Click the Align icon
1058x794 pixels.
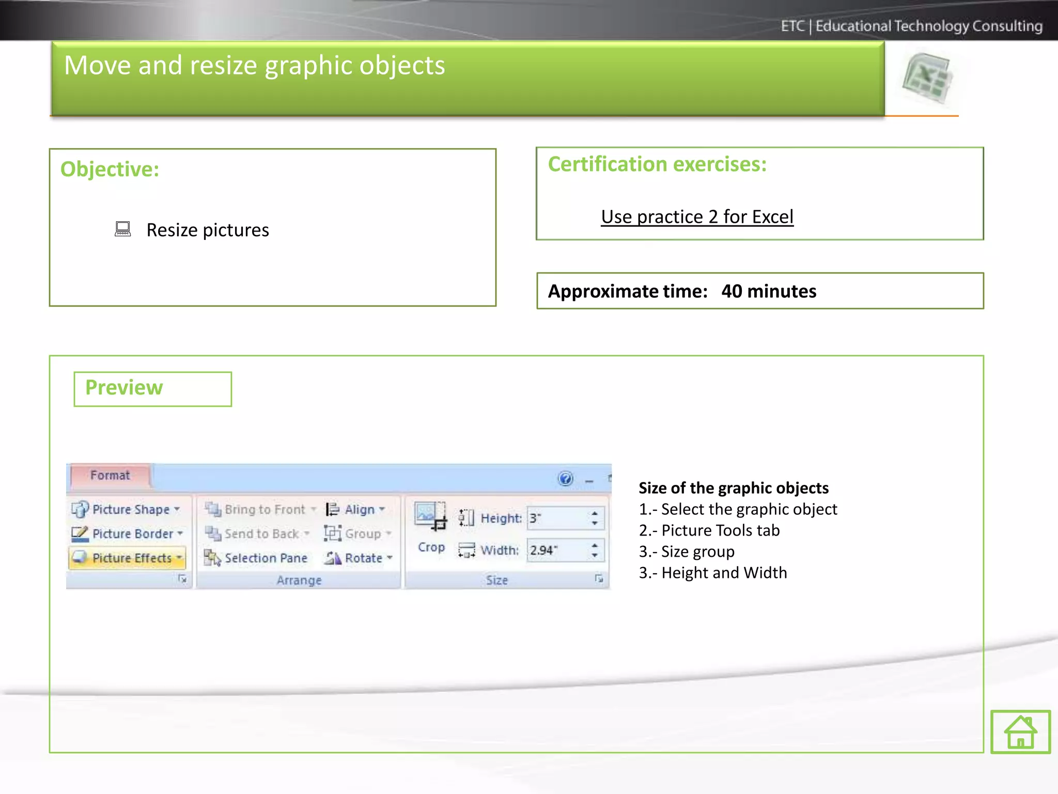pyautogui.click(x=333, y=509)
